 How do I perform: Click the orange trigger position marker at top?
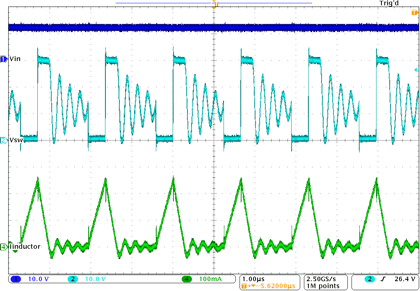(x=214, y=4)
